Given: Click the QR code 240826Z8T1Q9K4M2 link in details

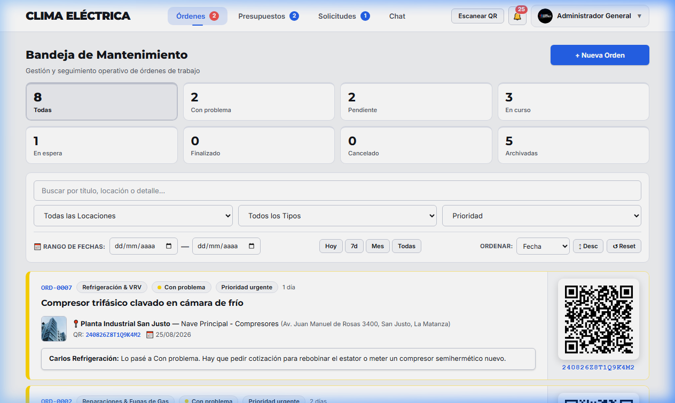Looking at the screenshot, I should pos(113,335).
